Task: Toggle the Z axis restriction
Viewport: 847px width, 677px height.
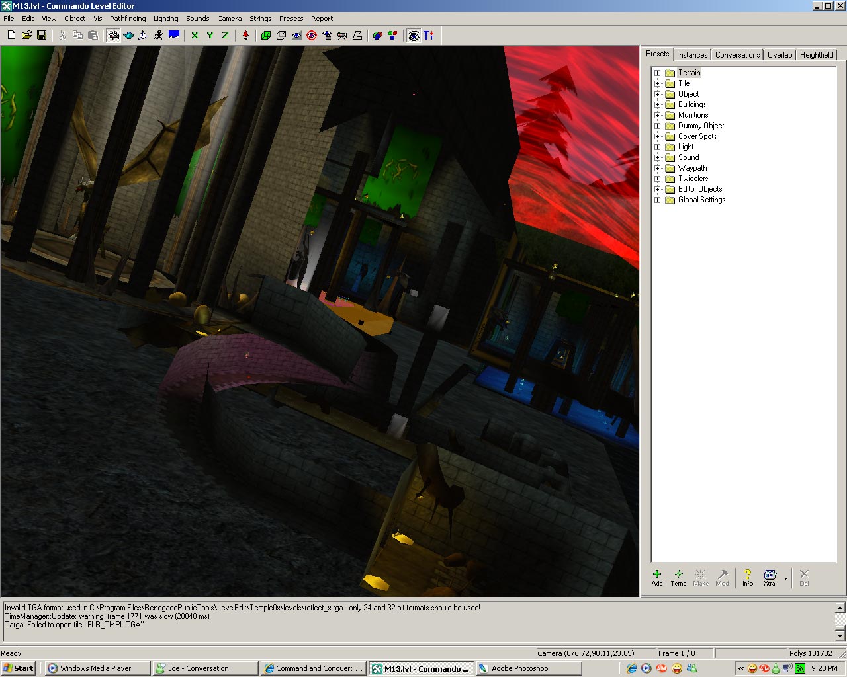Action: coord(225,36)
